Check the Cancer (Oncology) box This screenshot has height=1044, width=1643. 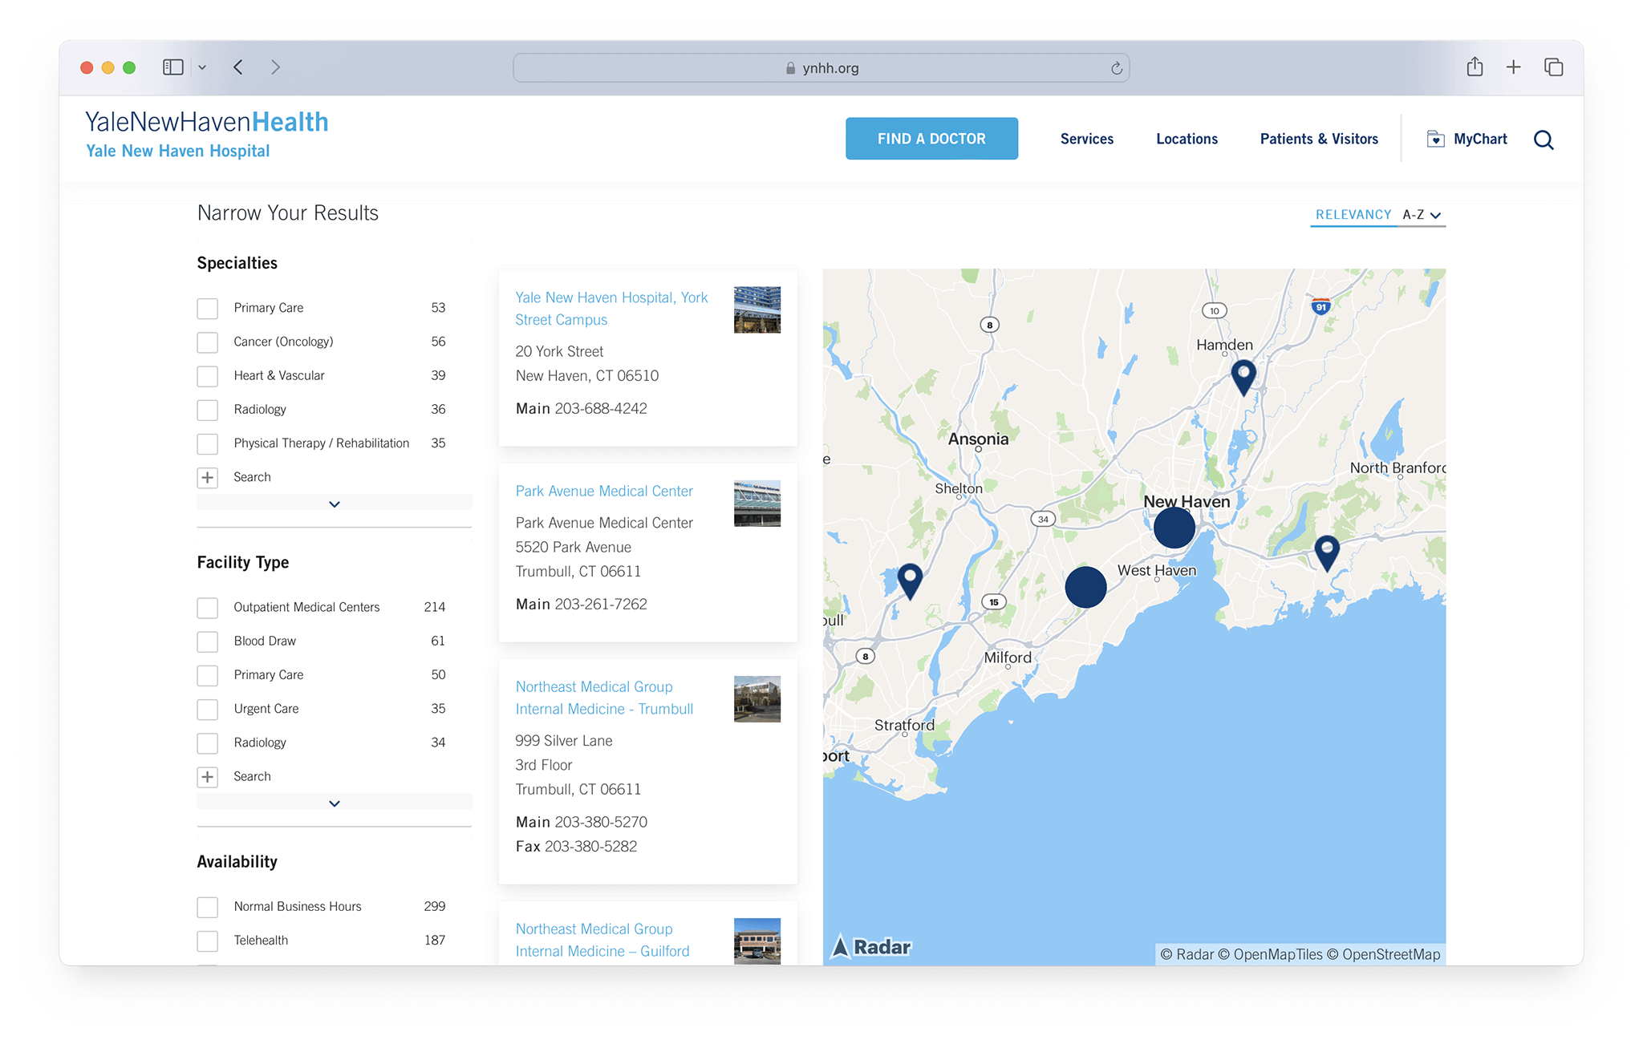point(208,342)
